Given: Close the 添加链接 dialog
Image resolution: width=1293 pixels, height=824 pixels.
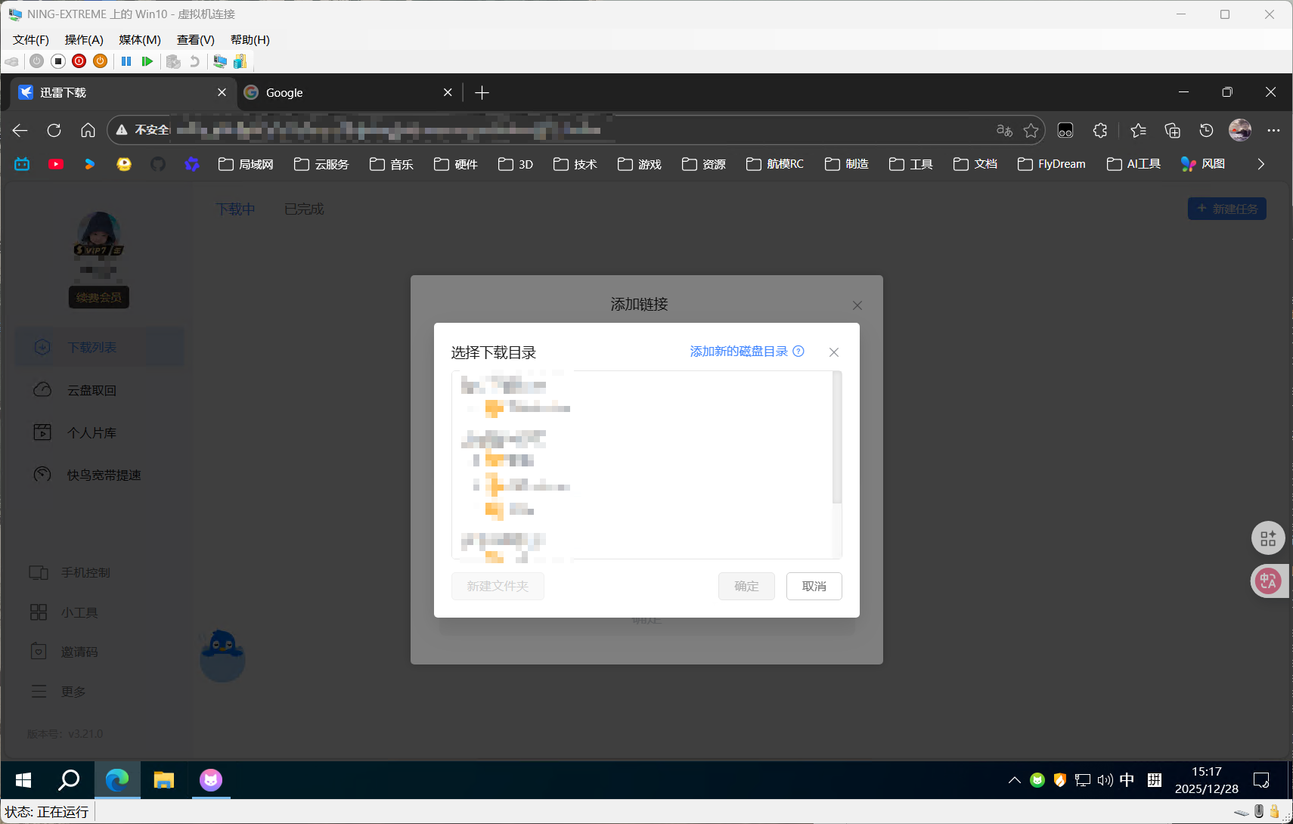Looking at the screenshot, I should coord(857,305).
